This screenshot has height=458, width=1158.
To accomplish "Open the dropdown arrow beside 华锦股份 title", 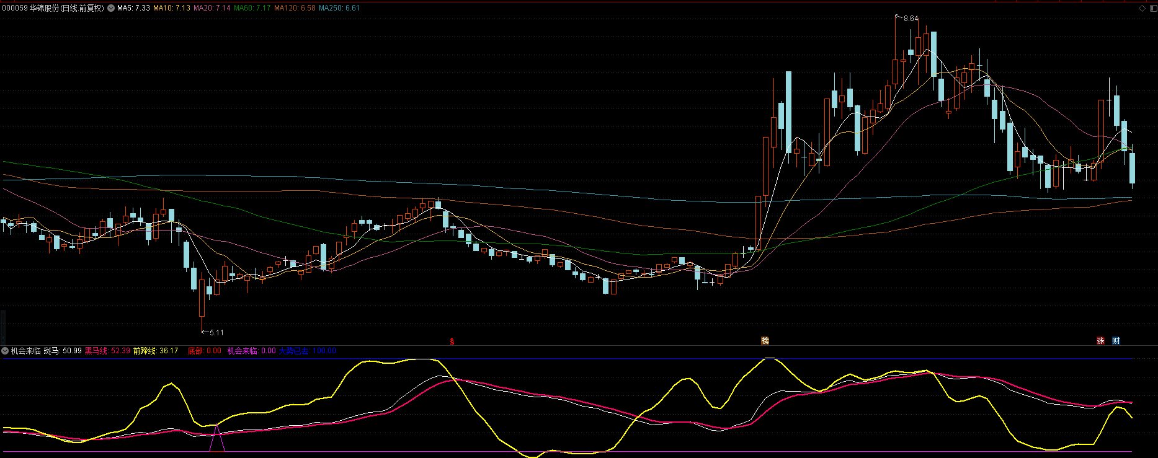I will tap(111, 8).
